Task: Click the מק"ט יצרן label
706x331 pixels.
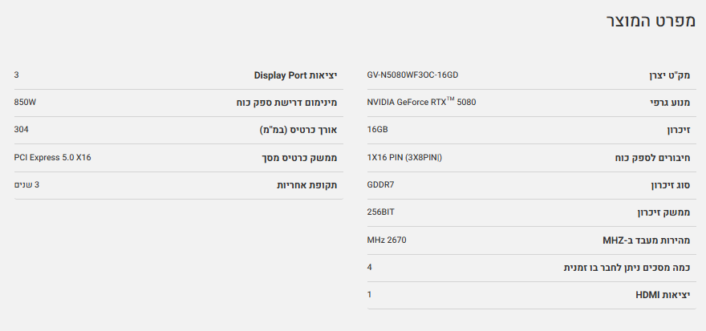Action: click(670, 75)
